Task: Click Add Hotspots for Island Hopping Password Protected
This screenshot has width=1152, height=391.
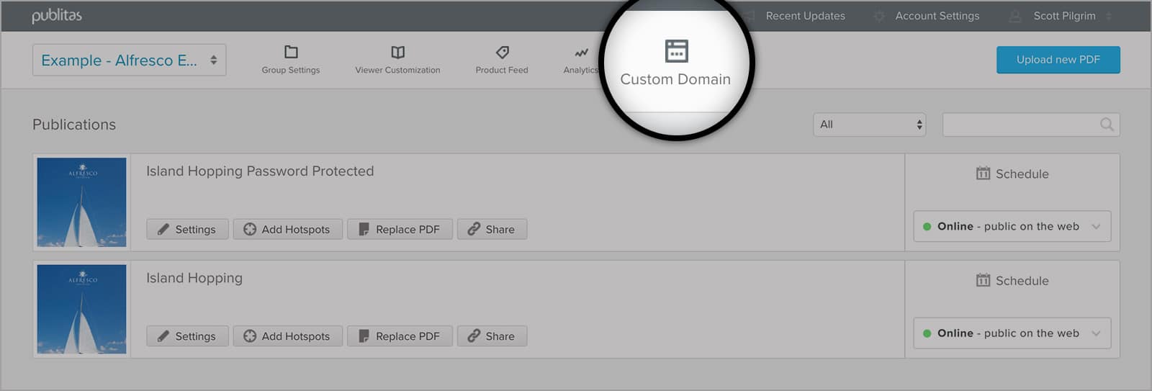Action: pos(287,229)
